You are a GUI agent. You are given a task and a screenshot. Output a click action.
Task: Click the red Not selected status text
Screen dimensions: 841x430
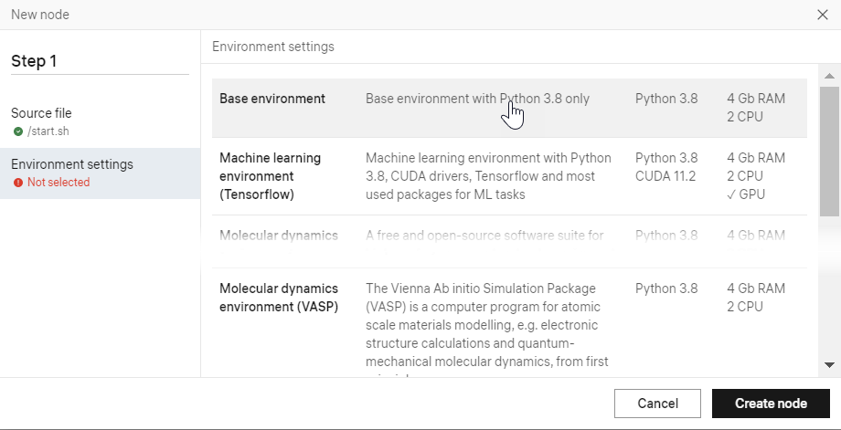(x=59, y=183)
